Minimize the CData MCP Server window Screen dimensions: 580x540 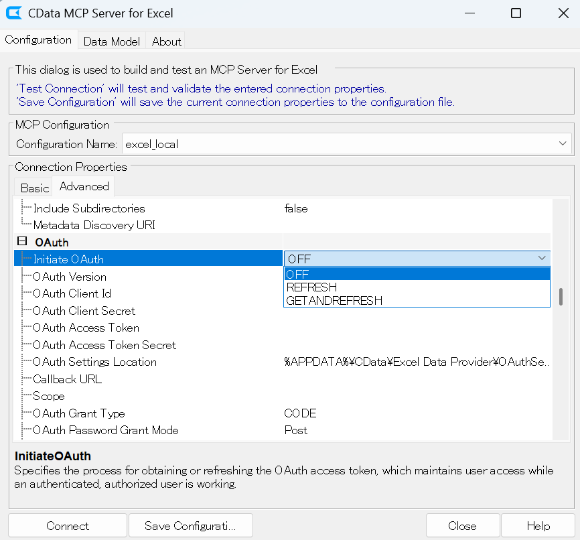[469, 13]
